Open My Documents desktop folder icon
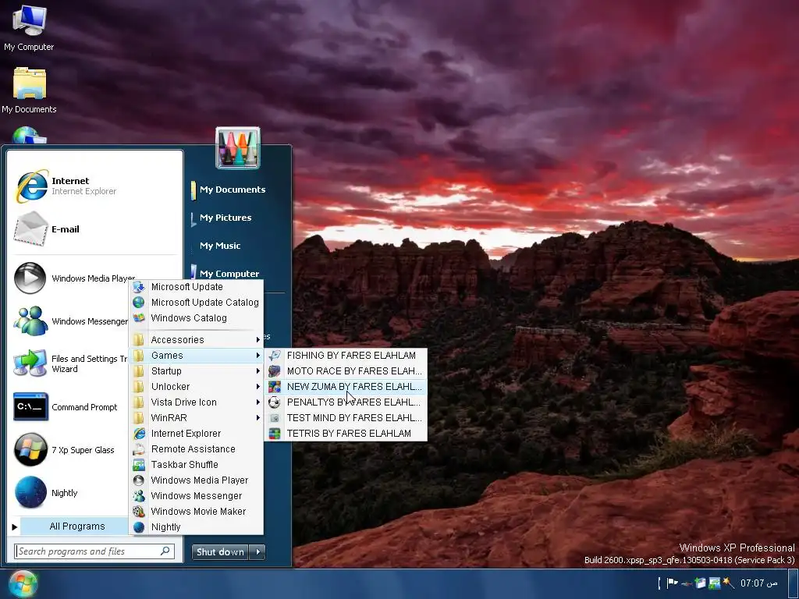This screenshot has height=599, width=799. coord(29,90)
